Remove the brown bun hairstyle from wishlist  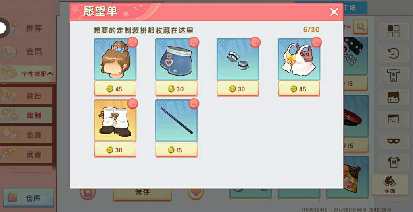click(x=132, y=42)
